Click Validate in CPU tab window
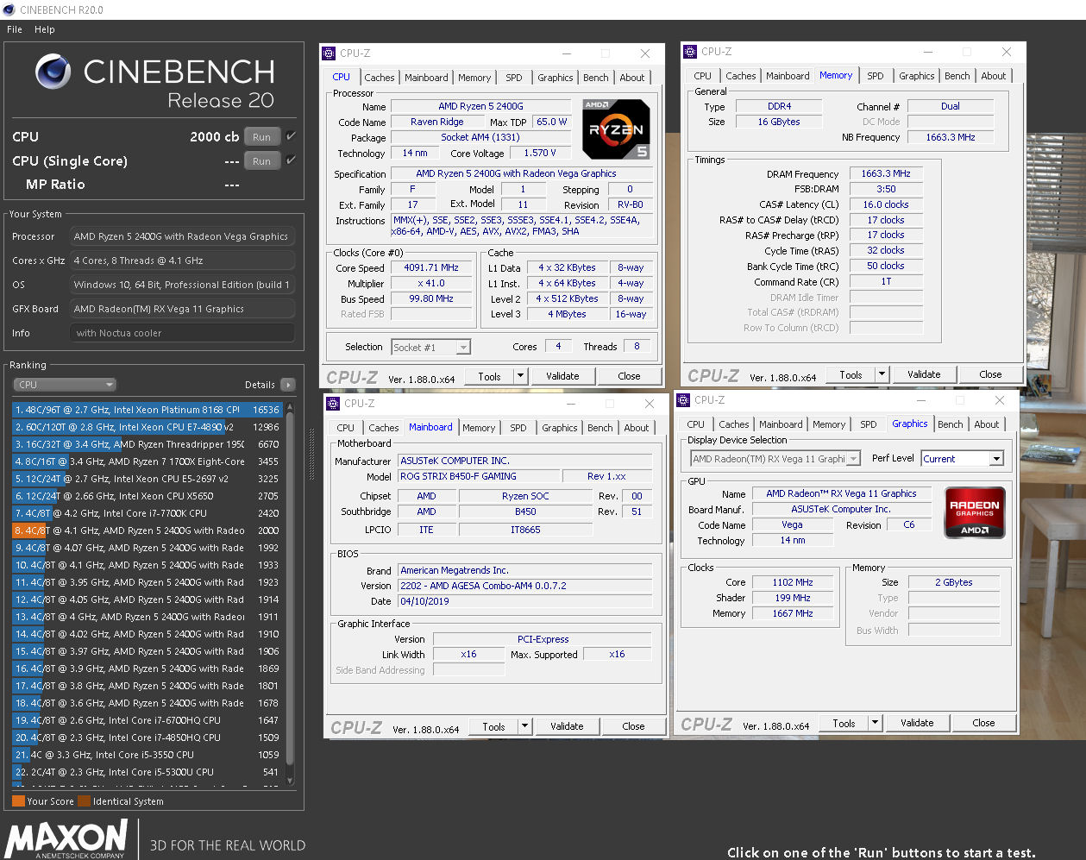This screenshot has height=860, width=1086. (x=562, y=376)
